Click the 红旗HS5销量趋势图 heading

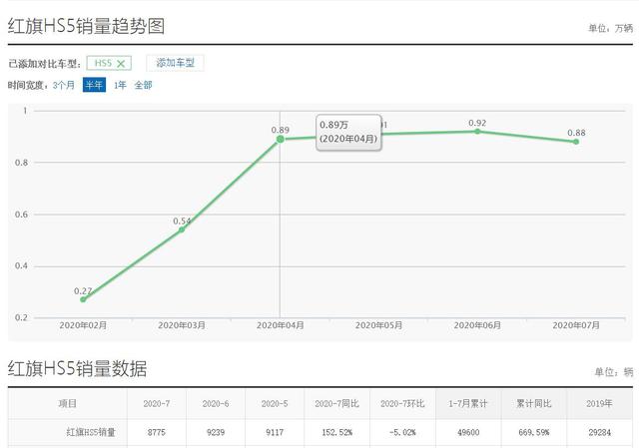[87, 27]
